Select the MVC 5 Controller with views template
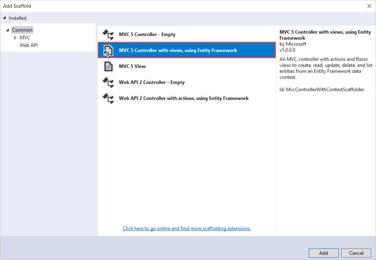The height and width of the screenshot is (260, 376). (x=178, y=50)
